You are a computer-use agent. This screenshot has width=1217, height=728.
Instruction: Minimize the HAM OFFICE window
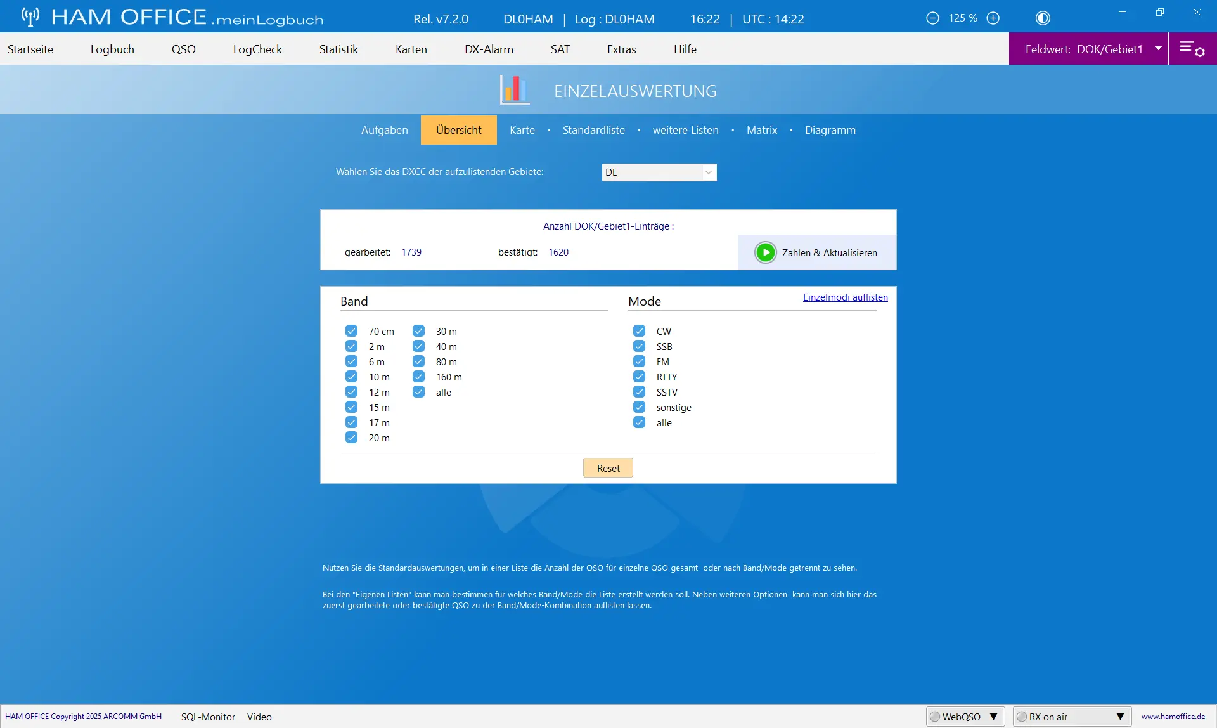pos(1123,12)
